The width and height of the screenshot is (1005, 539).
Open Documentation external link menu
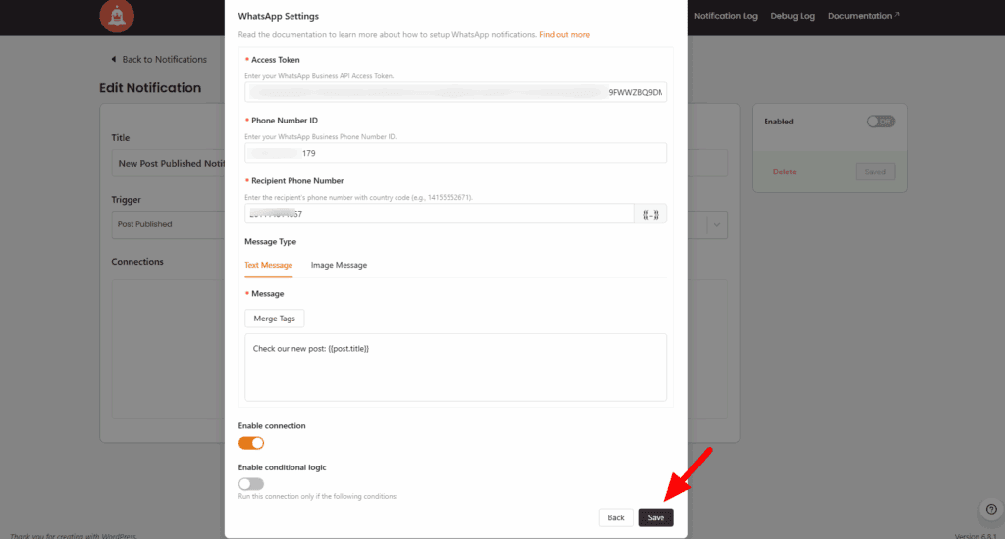tap(864, 16)
